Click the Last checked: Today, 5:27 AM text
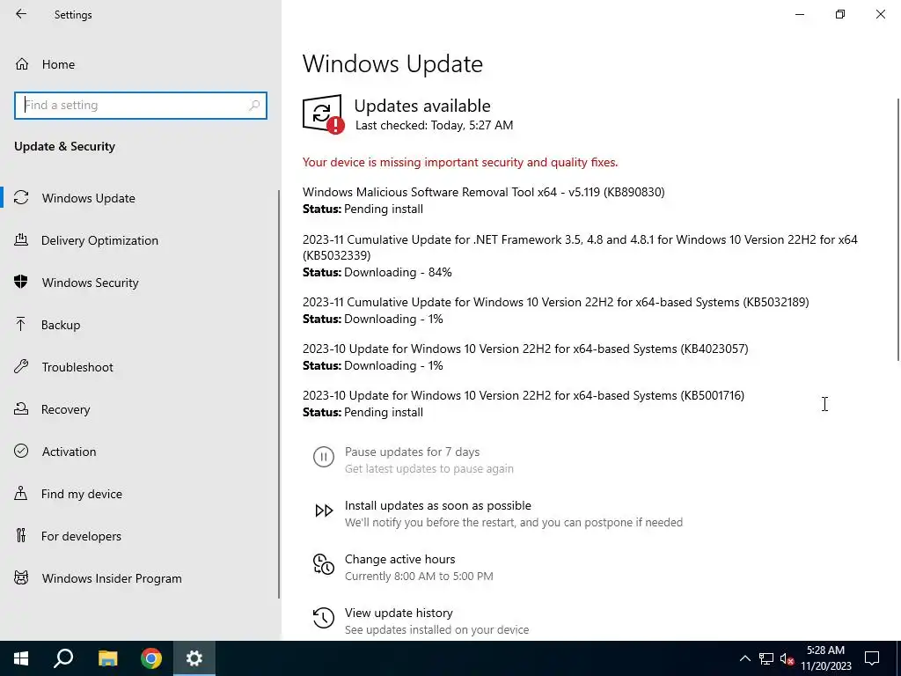The height and width of the screenshot is (676, 901). click(x=434, y=125)
